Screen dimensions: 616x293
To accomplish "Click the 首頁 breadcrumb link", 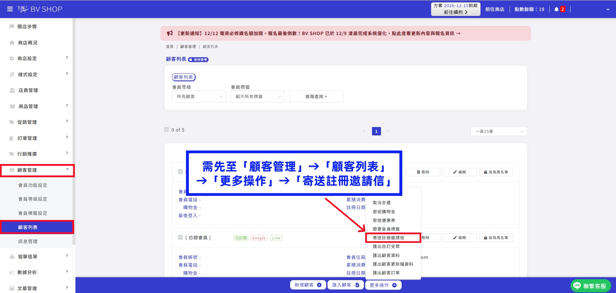I will 170,47.
